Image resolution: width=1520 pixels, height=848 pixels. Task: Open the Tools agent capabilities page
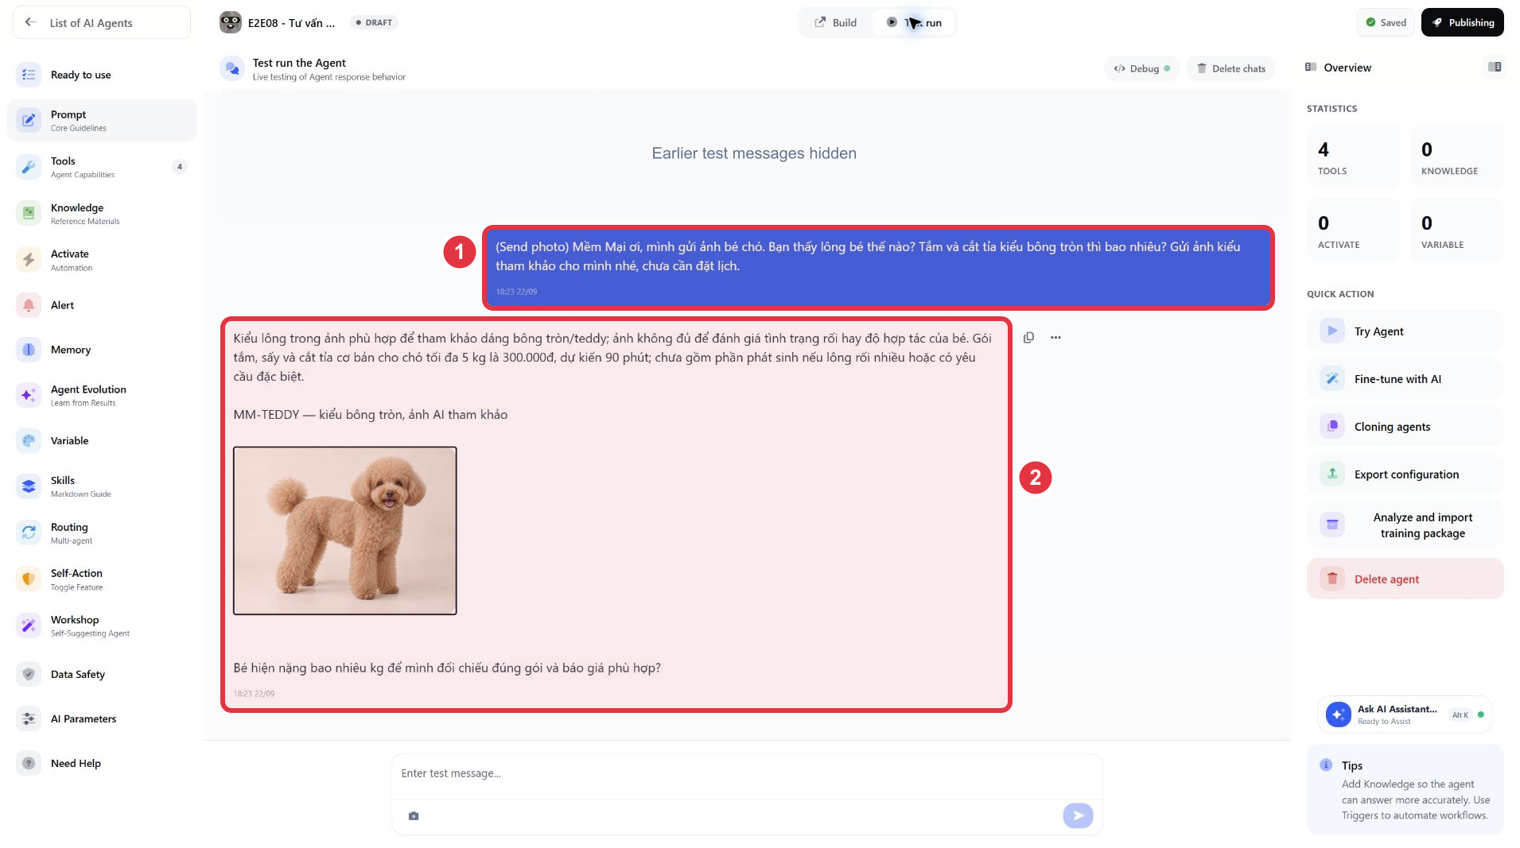pos(101,167)
